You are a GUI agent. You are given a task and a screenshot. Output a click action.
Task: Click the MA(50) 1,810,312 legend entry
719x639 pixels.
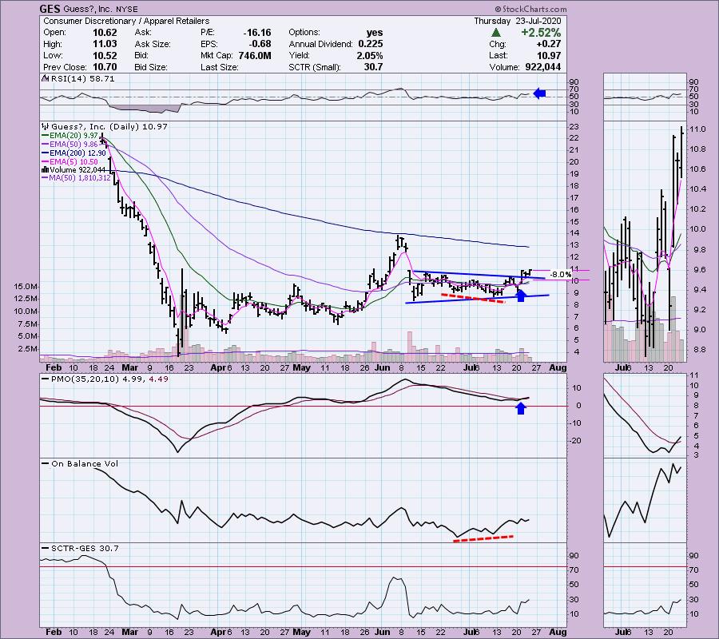[x=80, y=178]
